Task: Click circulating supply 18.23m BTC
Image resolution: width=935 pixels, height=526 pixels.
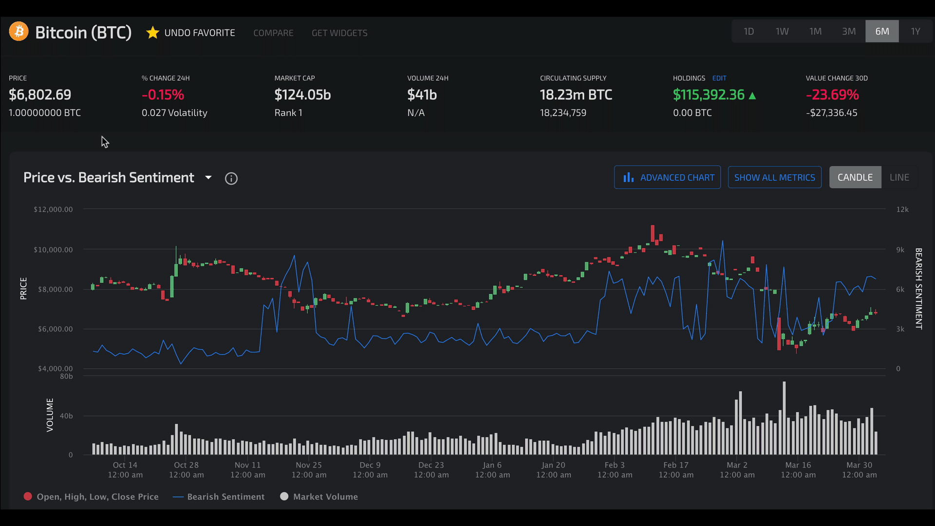Action: click(576, 94)
